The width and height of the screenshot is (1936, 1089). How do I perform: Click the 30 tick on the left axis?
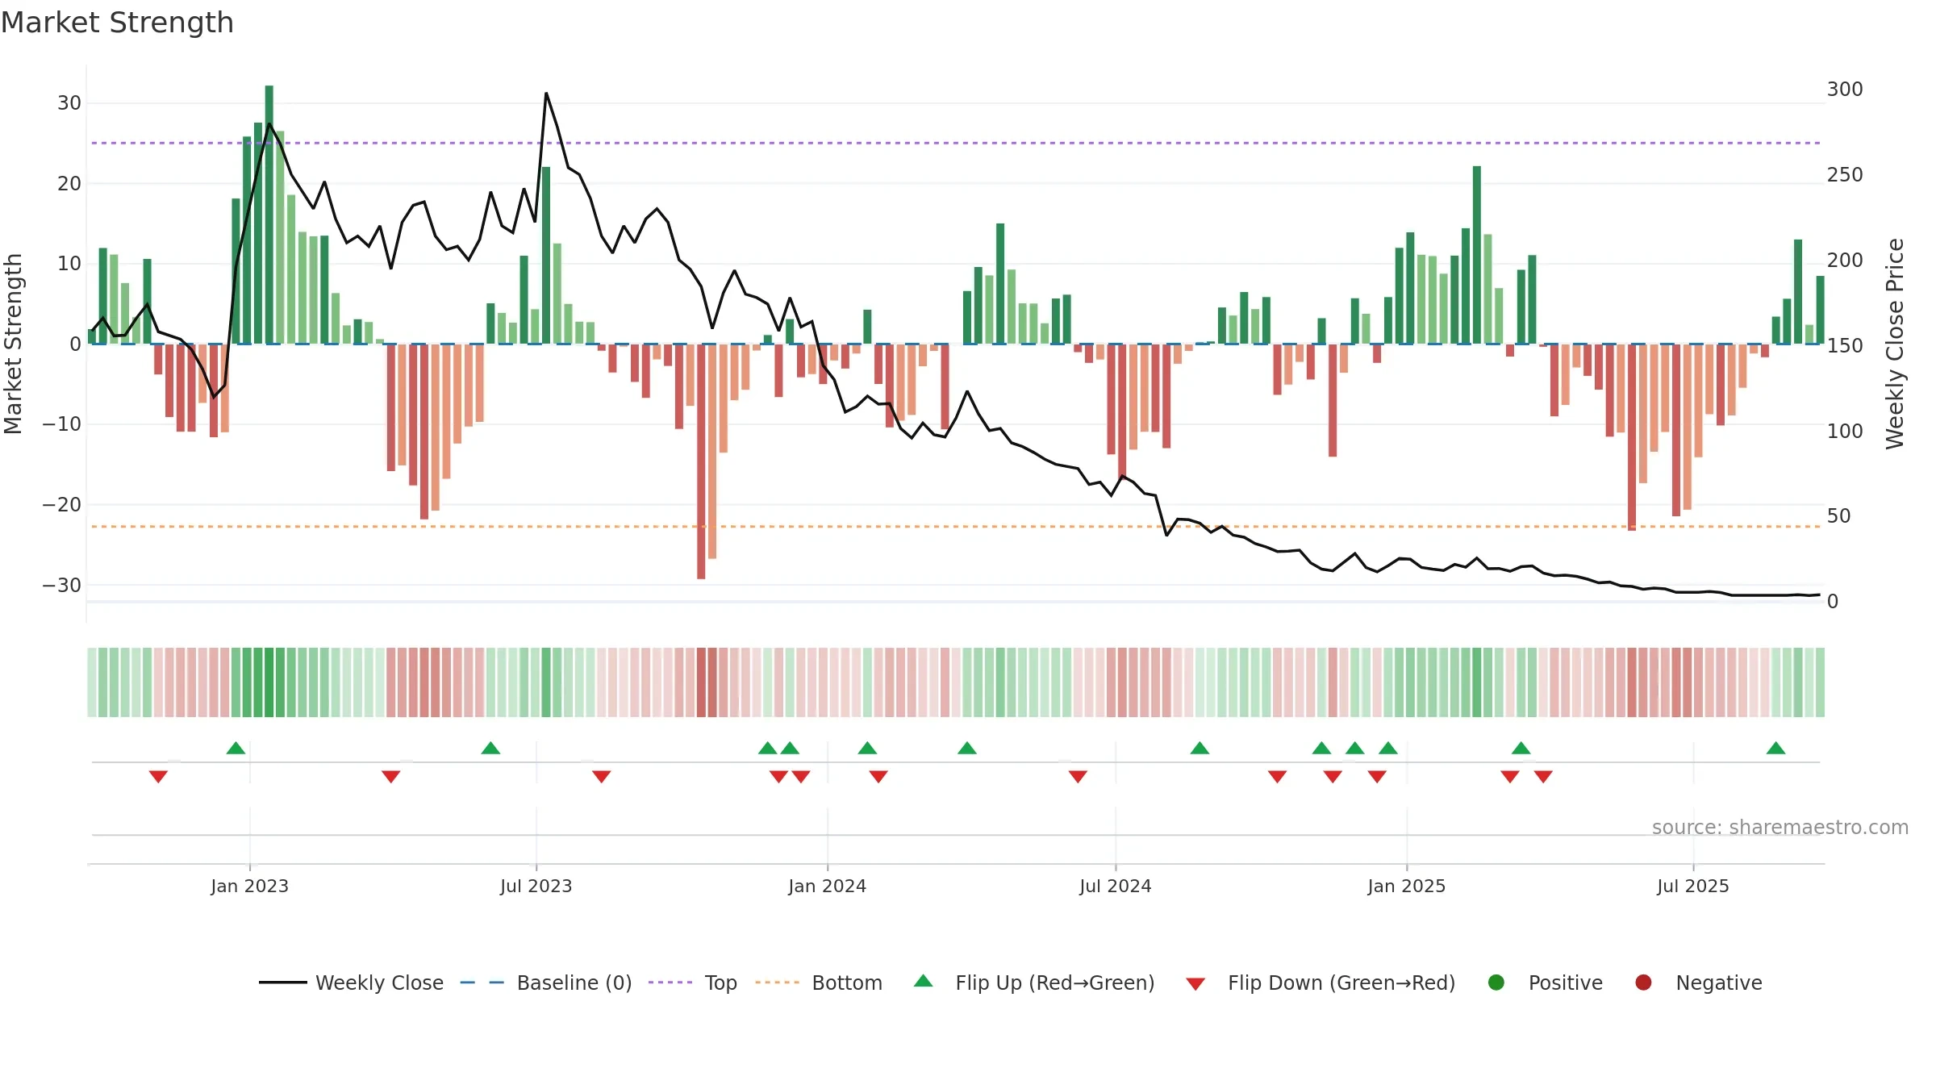tap(69, 103)
